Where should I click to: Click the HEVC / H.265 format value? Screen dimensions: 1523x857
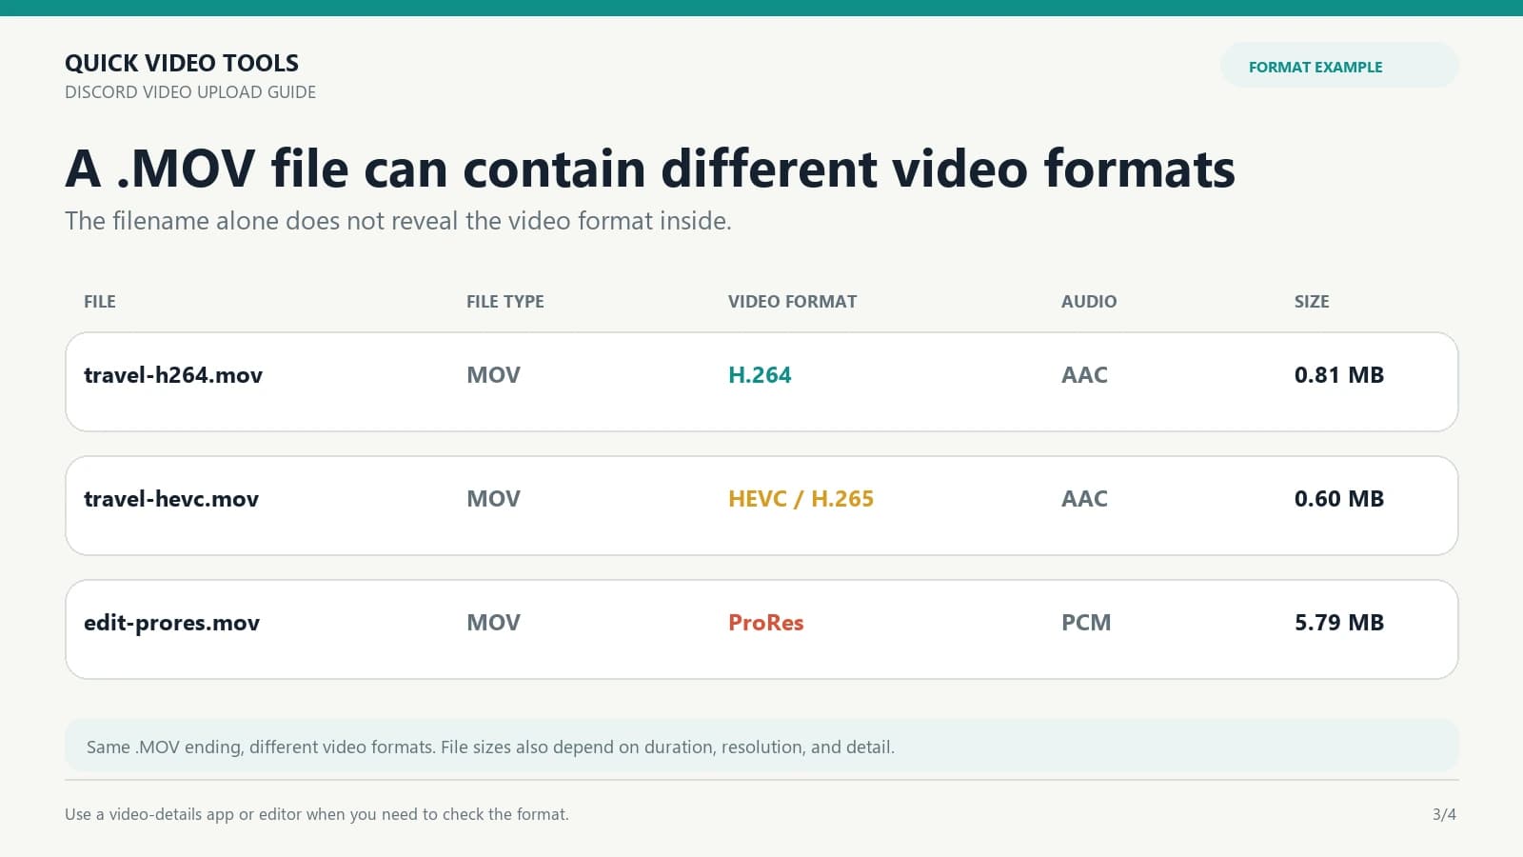point(801,499)
